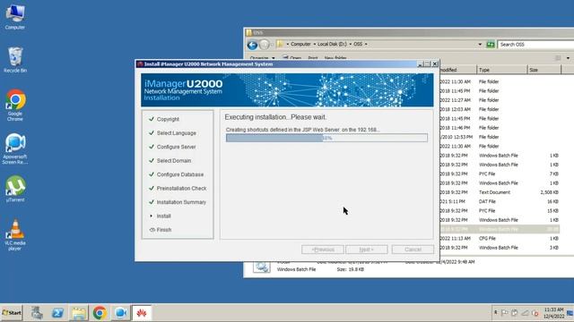Select the 3 KB Windows Batch File row

point(500,248)
